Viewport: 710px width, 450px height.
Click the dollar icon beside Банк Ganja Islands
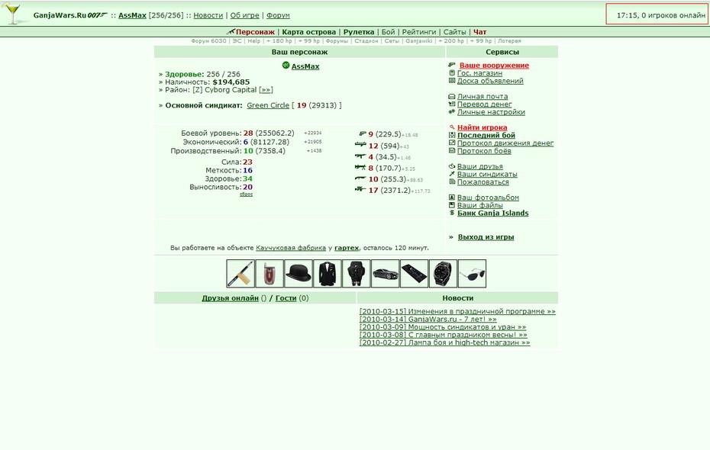(451, 213)
